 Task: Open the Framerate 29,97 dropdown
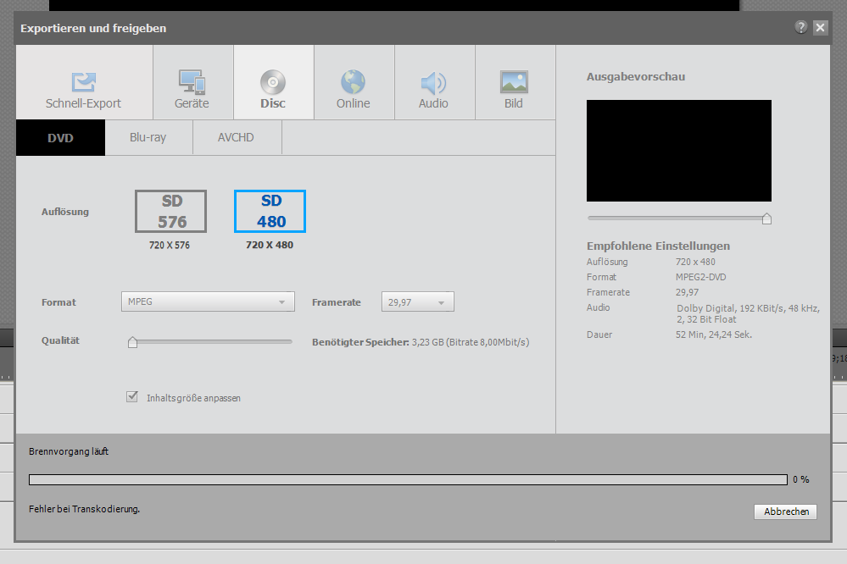(417, 301)
